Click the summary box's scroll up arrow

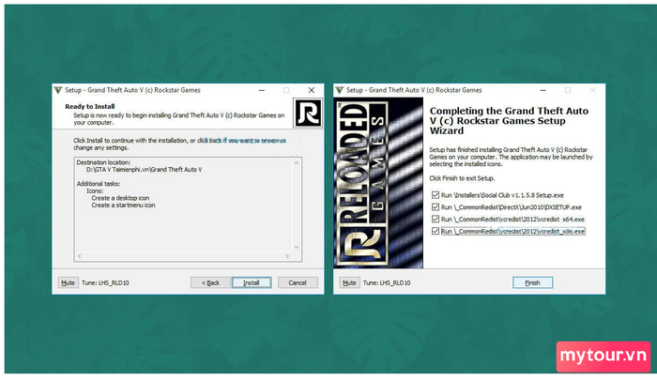click(297, 162)
